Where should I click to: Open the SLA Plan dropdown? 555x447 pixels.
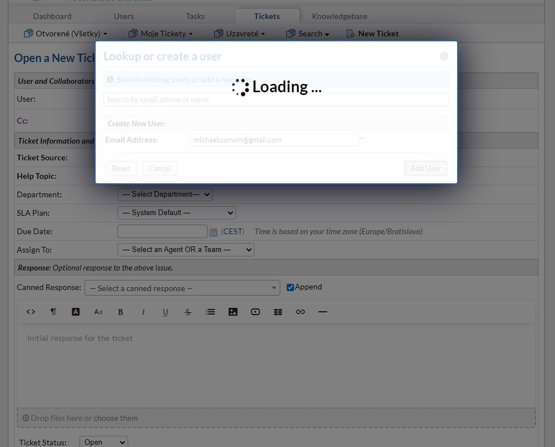[x=176, y=213]
